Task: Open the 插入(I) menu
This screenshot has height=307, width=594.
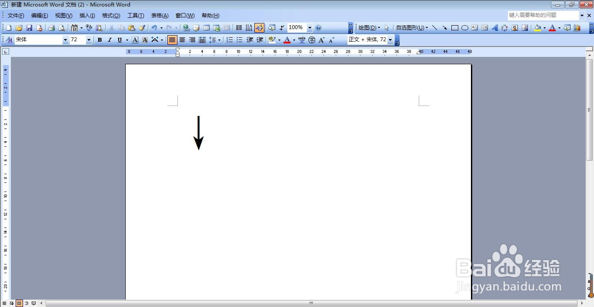Action: [x=87, y=16]
